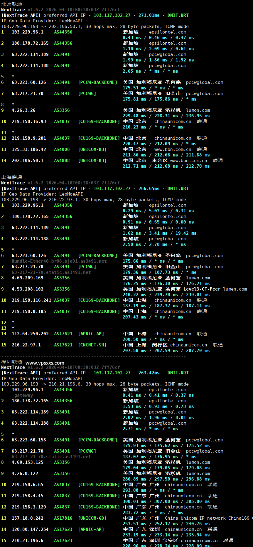Select the 219.158.16.93 backbone IP
The height and width of the screenshot is (547, 253).
click(x=29, y=121)
